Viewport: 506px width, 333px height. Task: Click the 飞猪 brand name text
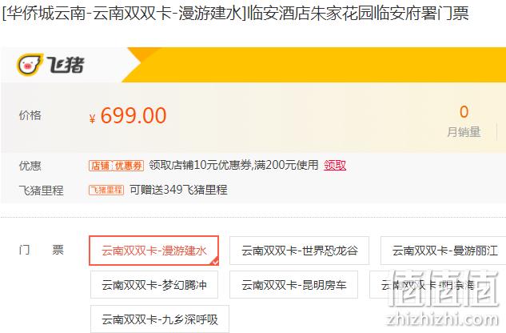pos(65,65)
